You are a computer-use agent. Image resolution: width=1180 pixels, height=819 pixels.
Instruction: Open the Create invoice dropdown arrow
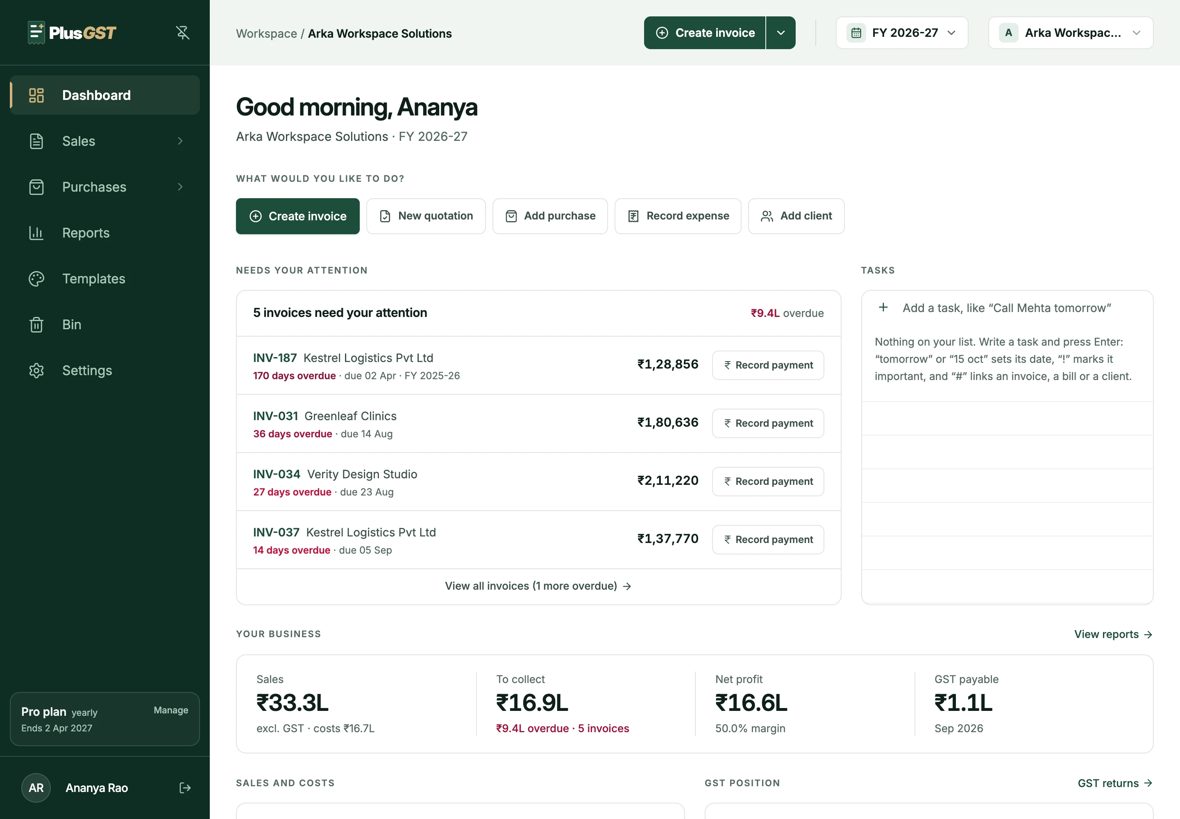[781, 33]
